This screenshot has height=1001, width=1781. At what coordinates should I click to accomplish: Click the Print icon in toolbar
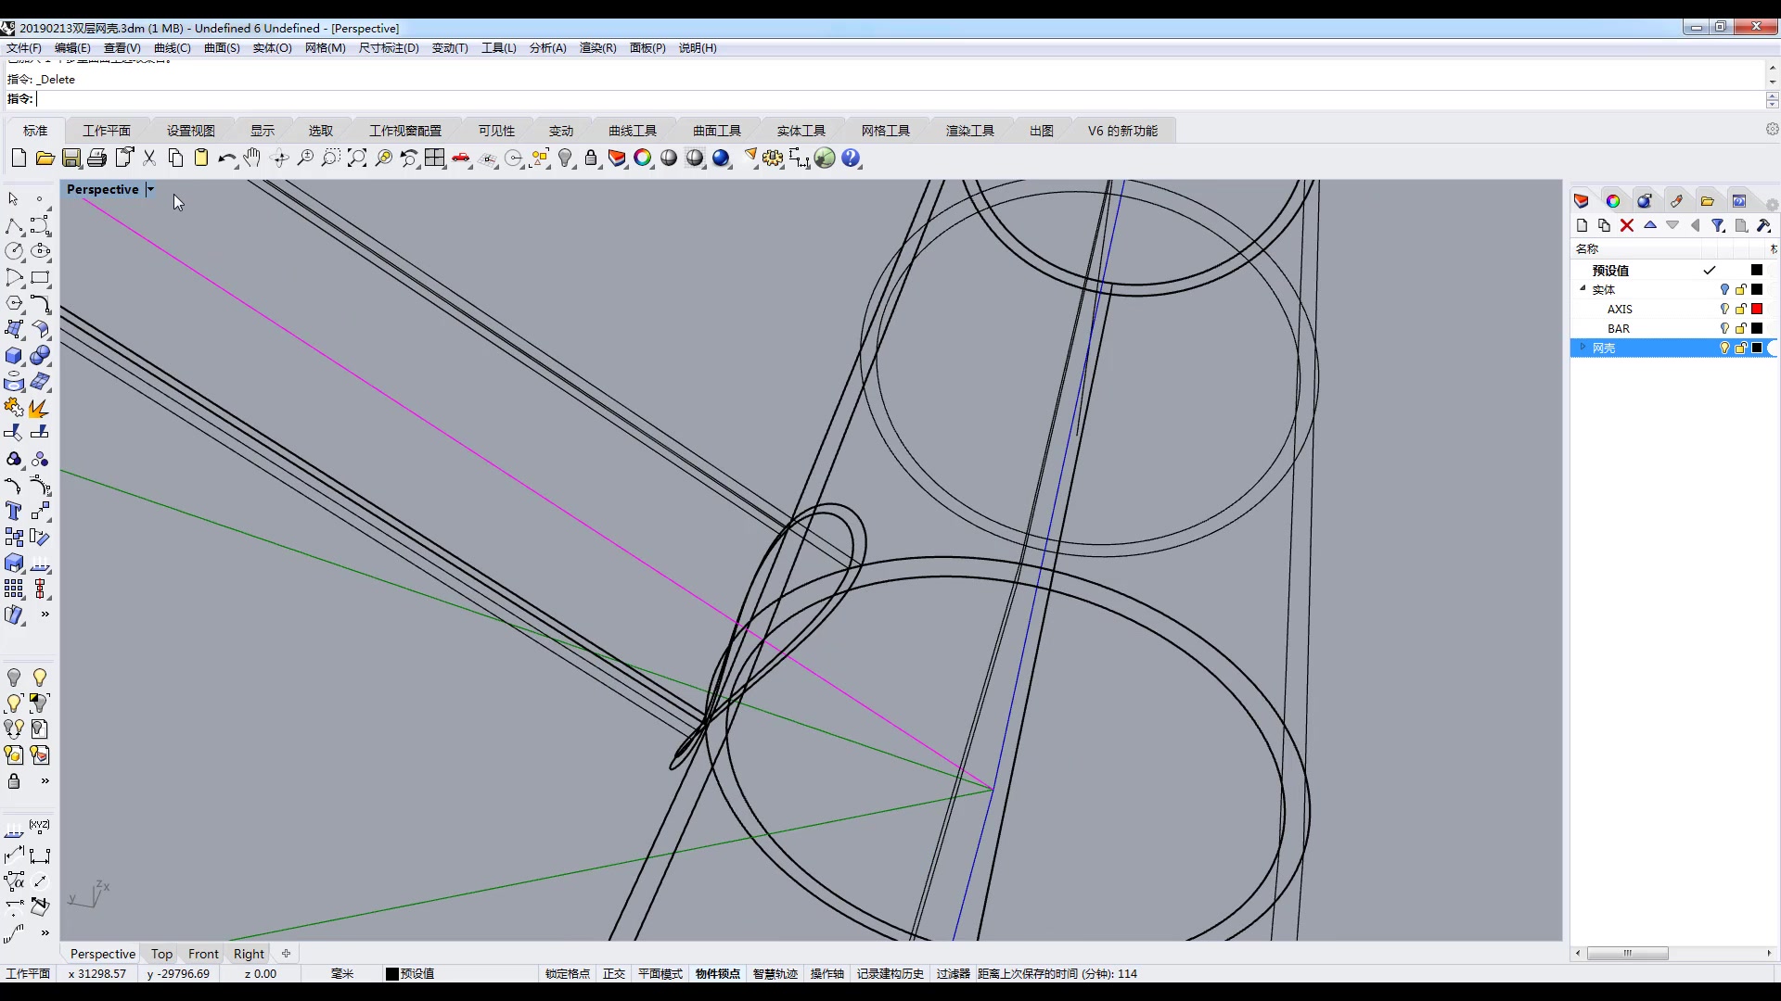97,158
